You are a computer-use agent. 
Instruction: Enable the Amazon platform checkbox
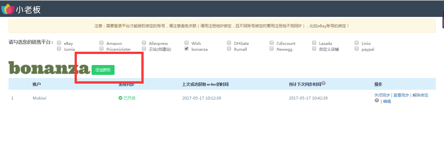[101, 43]
